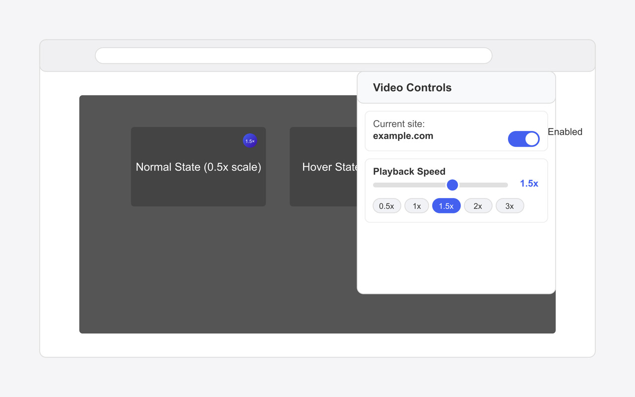
Task: Click the Hover State video card
Action: tap(323, 167)
